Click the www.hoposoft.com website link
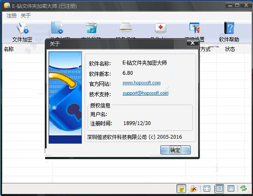The width and height of the screenshot is (253, 196). pos(142,83)
